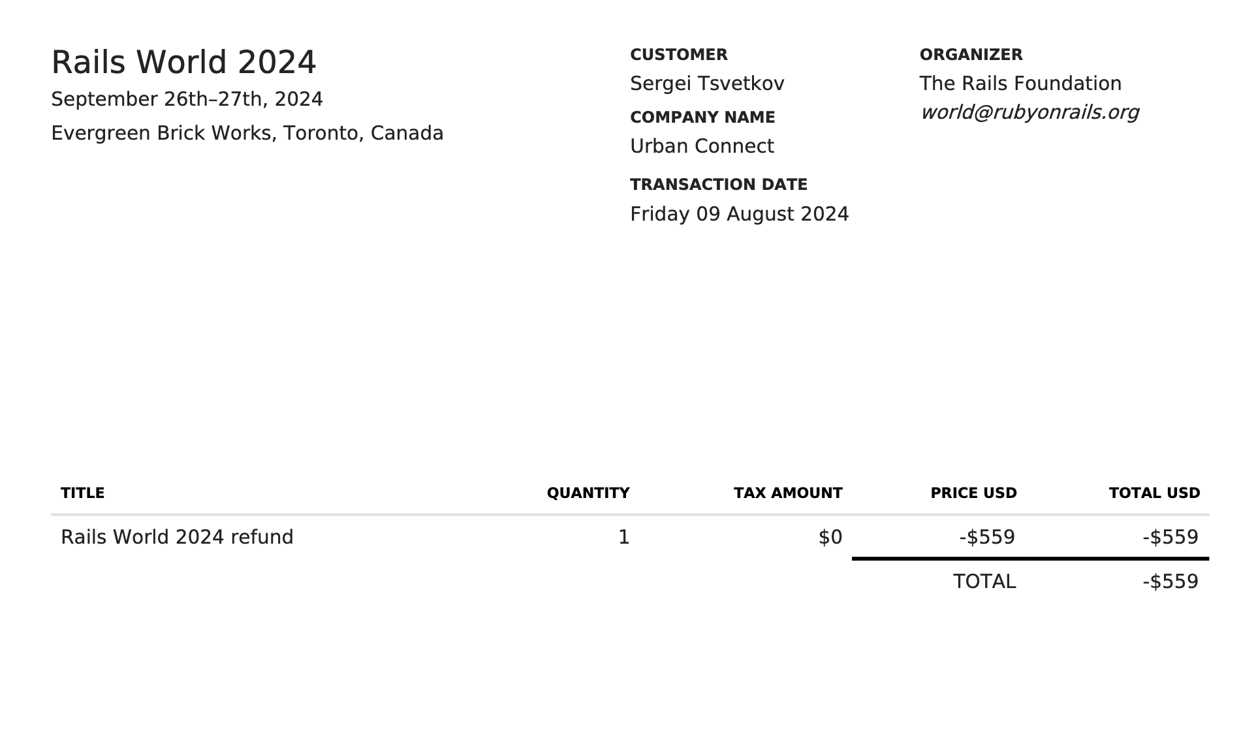Click the TAX AMOUNT column header

click(788, 493)
